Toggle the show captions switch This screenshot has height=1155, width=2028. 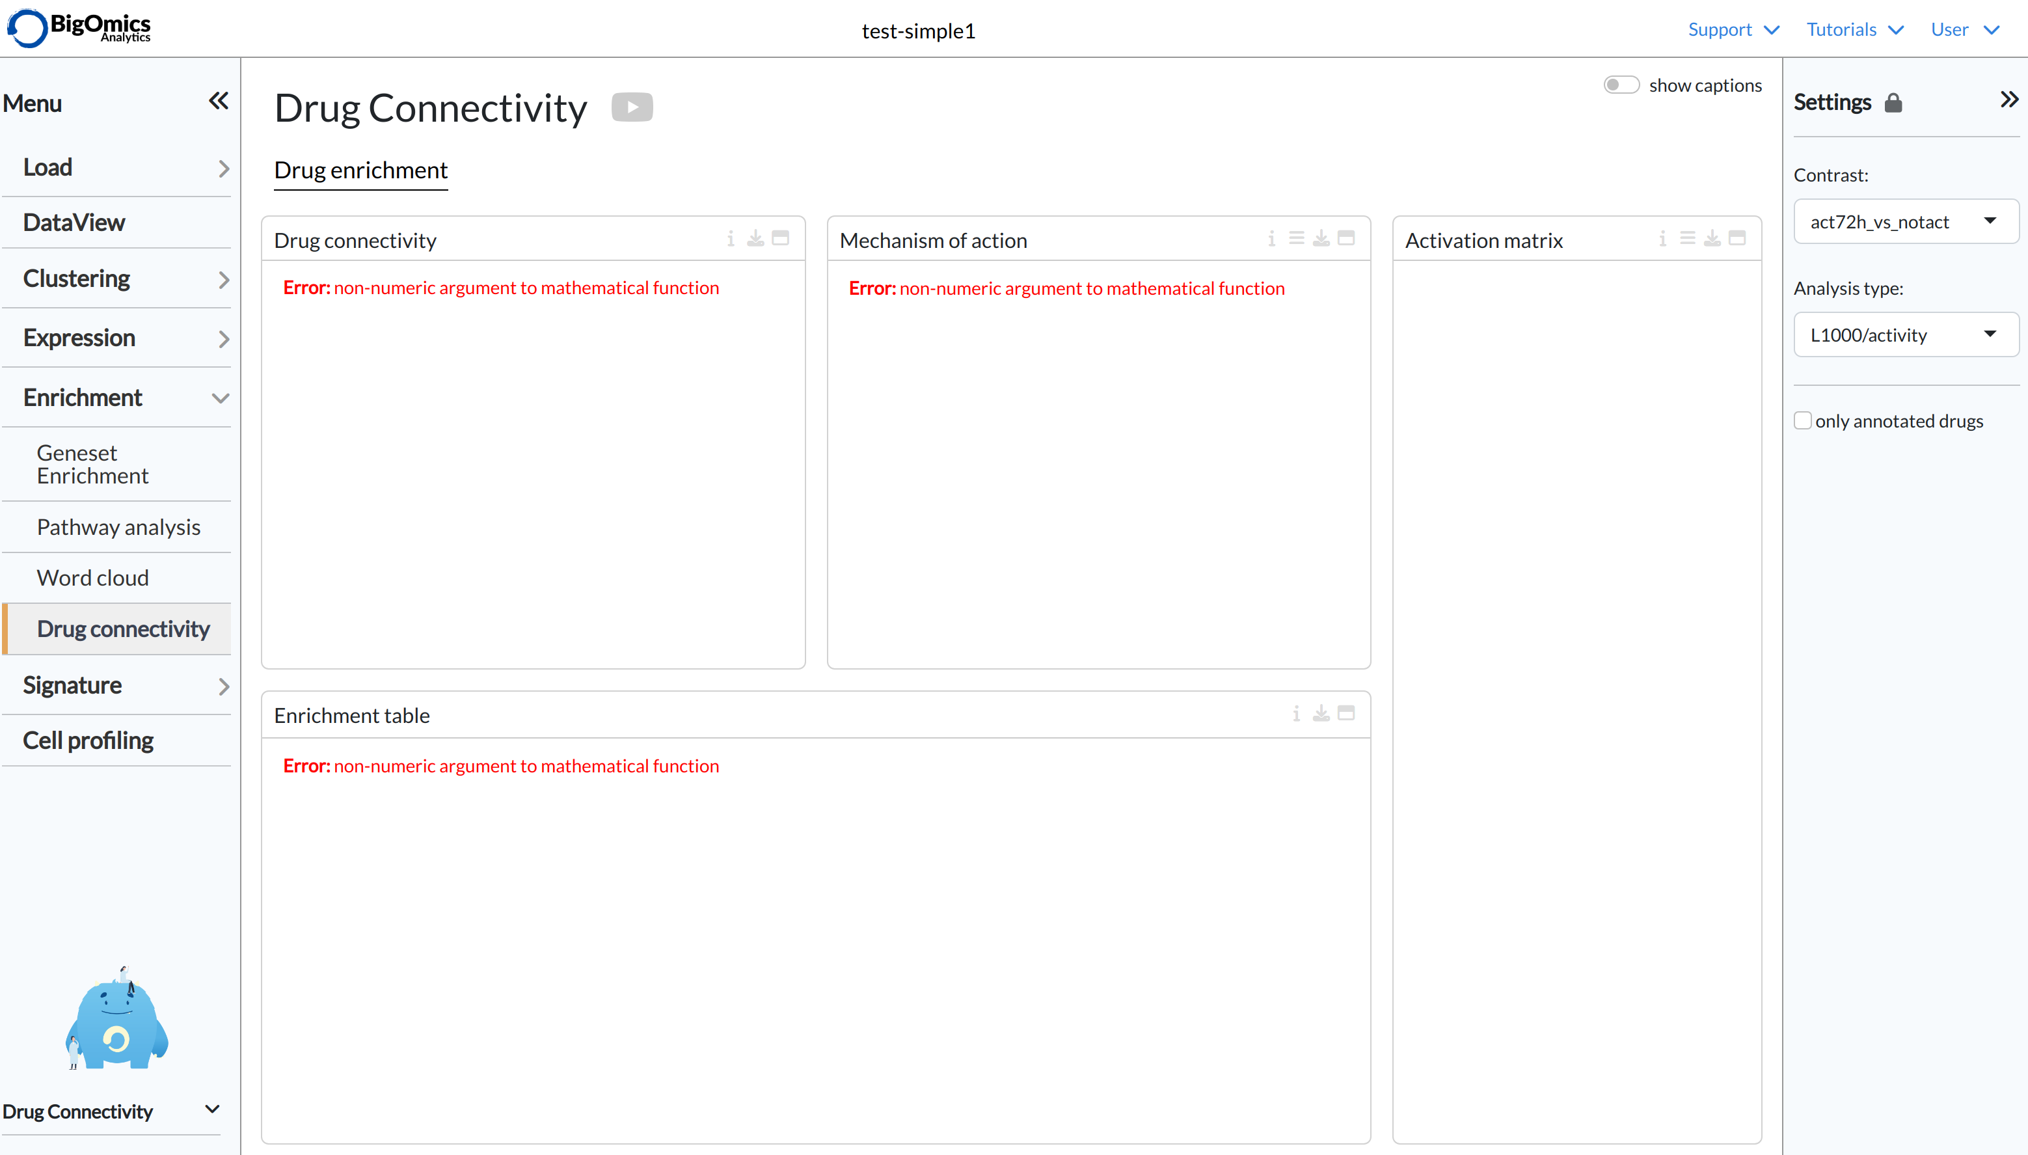(1621, 84)
